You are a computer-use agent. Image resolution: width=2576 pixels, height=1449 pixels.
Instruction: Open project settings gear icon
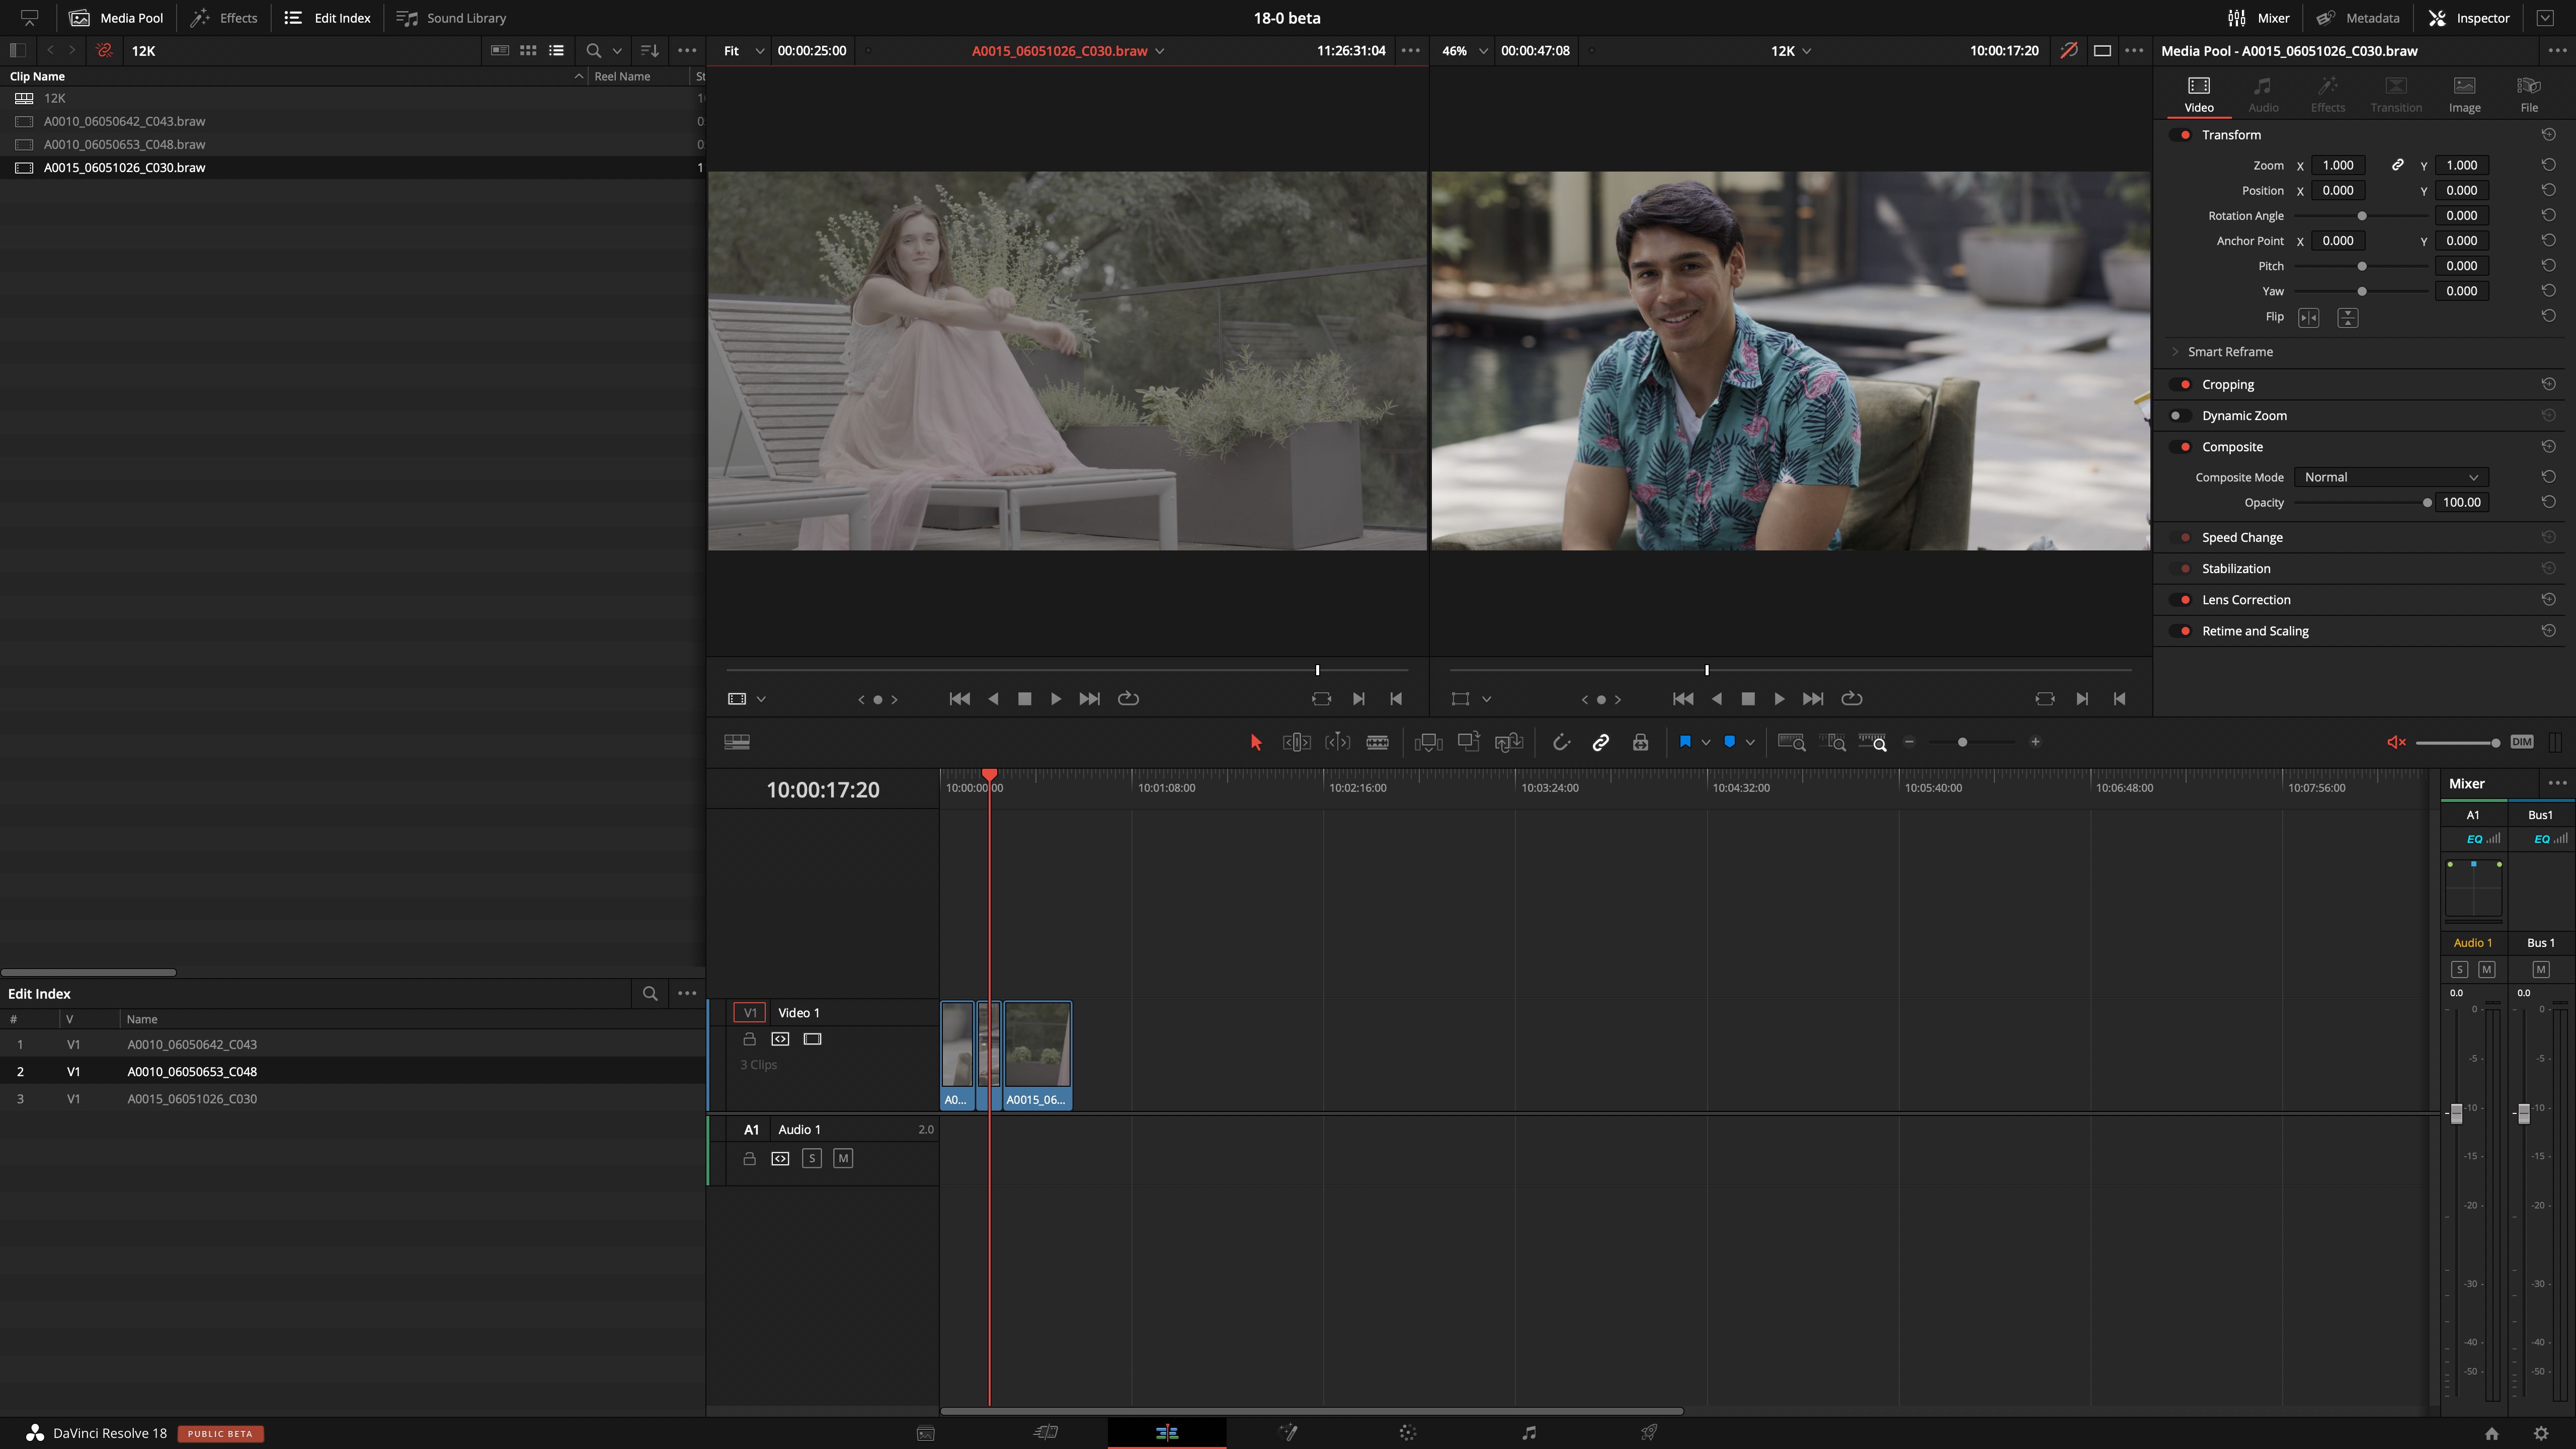[2541, 1433]
